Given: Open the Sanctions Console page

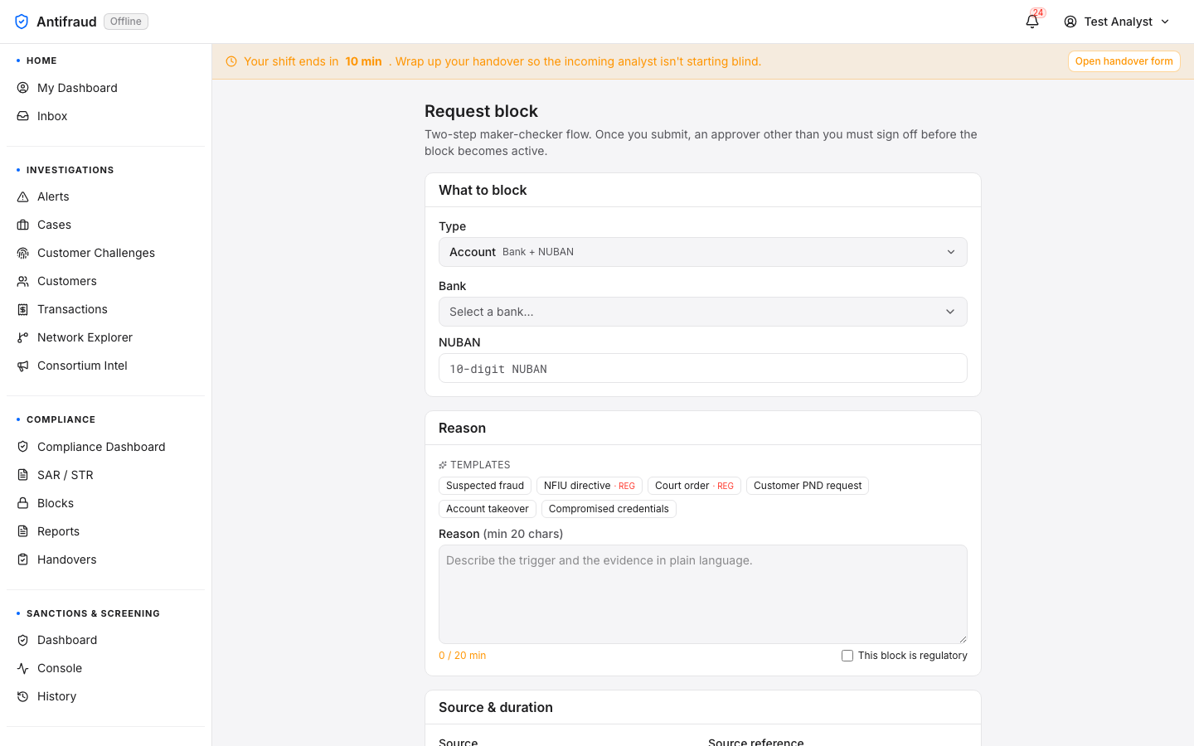Looking at the screenshot, I should [x=105, y=668].
